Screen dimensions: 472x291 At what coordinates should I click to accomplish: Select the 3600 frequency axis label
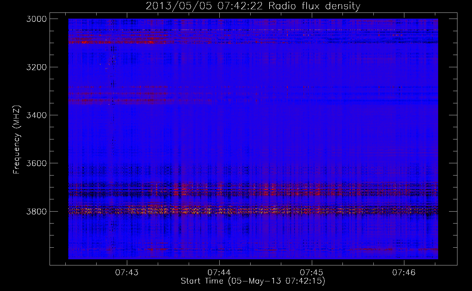(36, 163)
